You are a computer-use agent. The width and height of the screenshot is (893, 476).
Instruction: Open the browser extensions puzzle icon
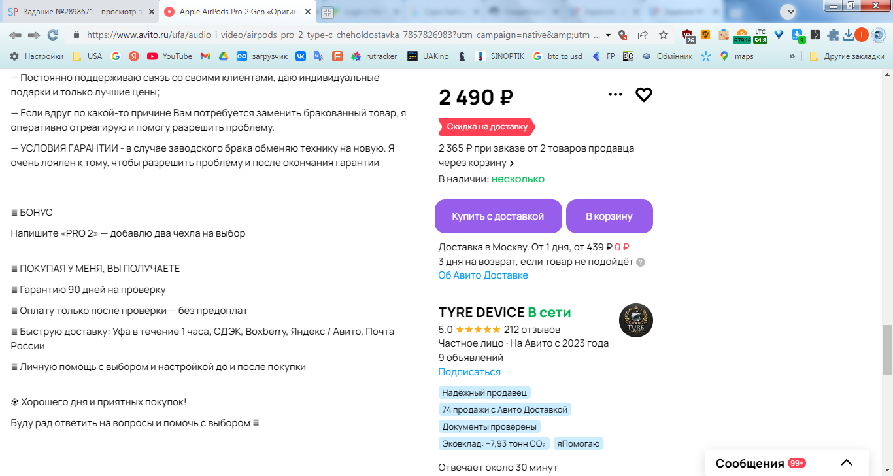coord(833,35)
